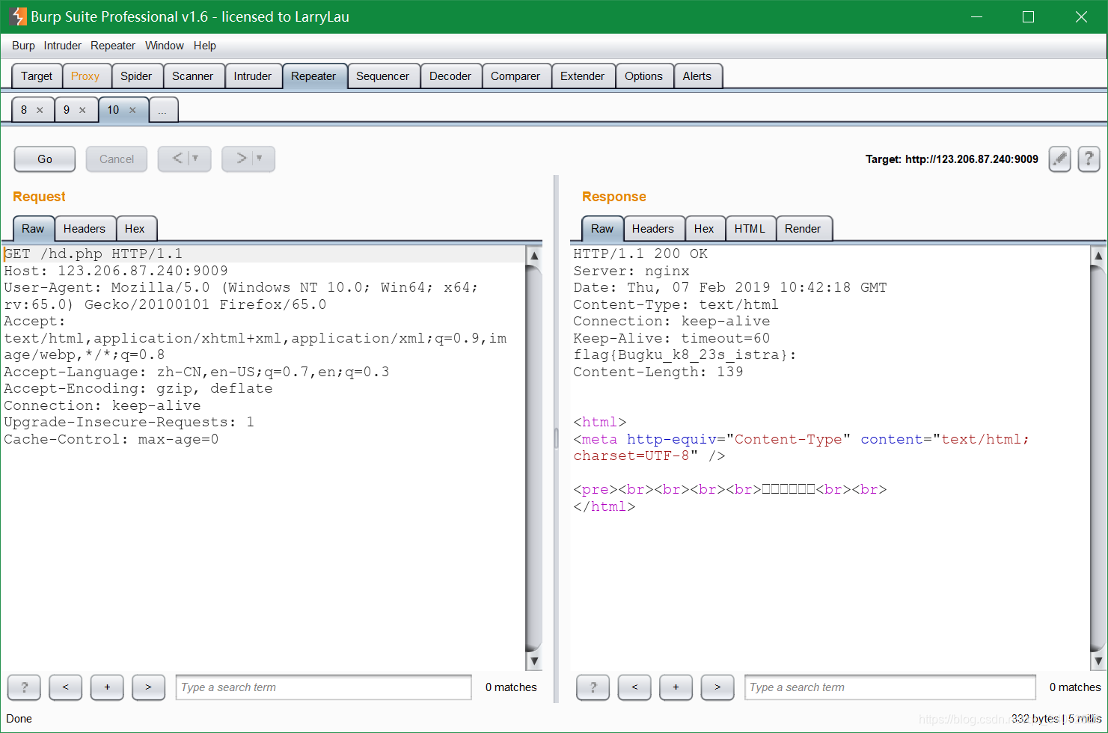Open response search options plus button
The height and width of the screenshot is (733, 1108).
[x=676, y=687]
